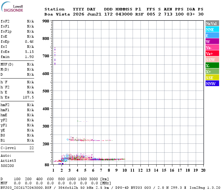This screenshot has width=221, height=190.
Task: Click the foEs value 5.15
Action: click(x=29, y=52)
